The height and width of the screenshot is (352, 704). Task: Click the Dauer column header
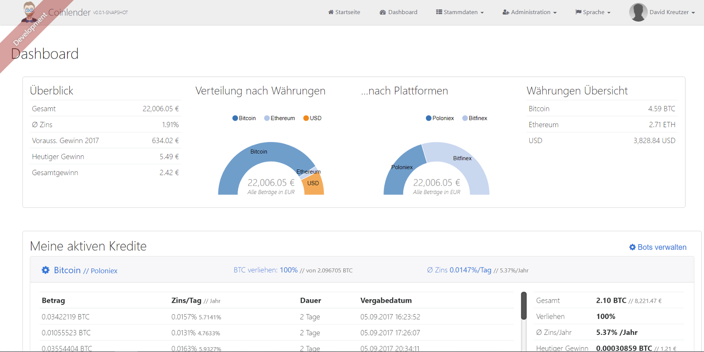tap(311, 301)
